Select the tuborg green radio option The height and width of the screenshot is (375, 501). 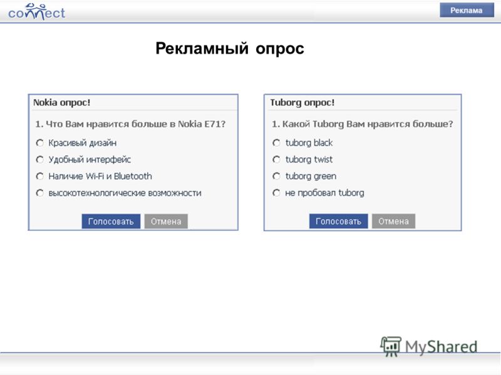tap(276, 176)
